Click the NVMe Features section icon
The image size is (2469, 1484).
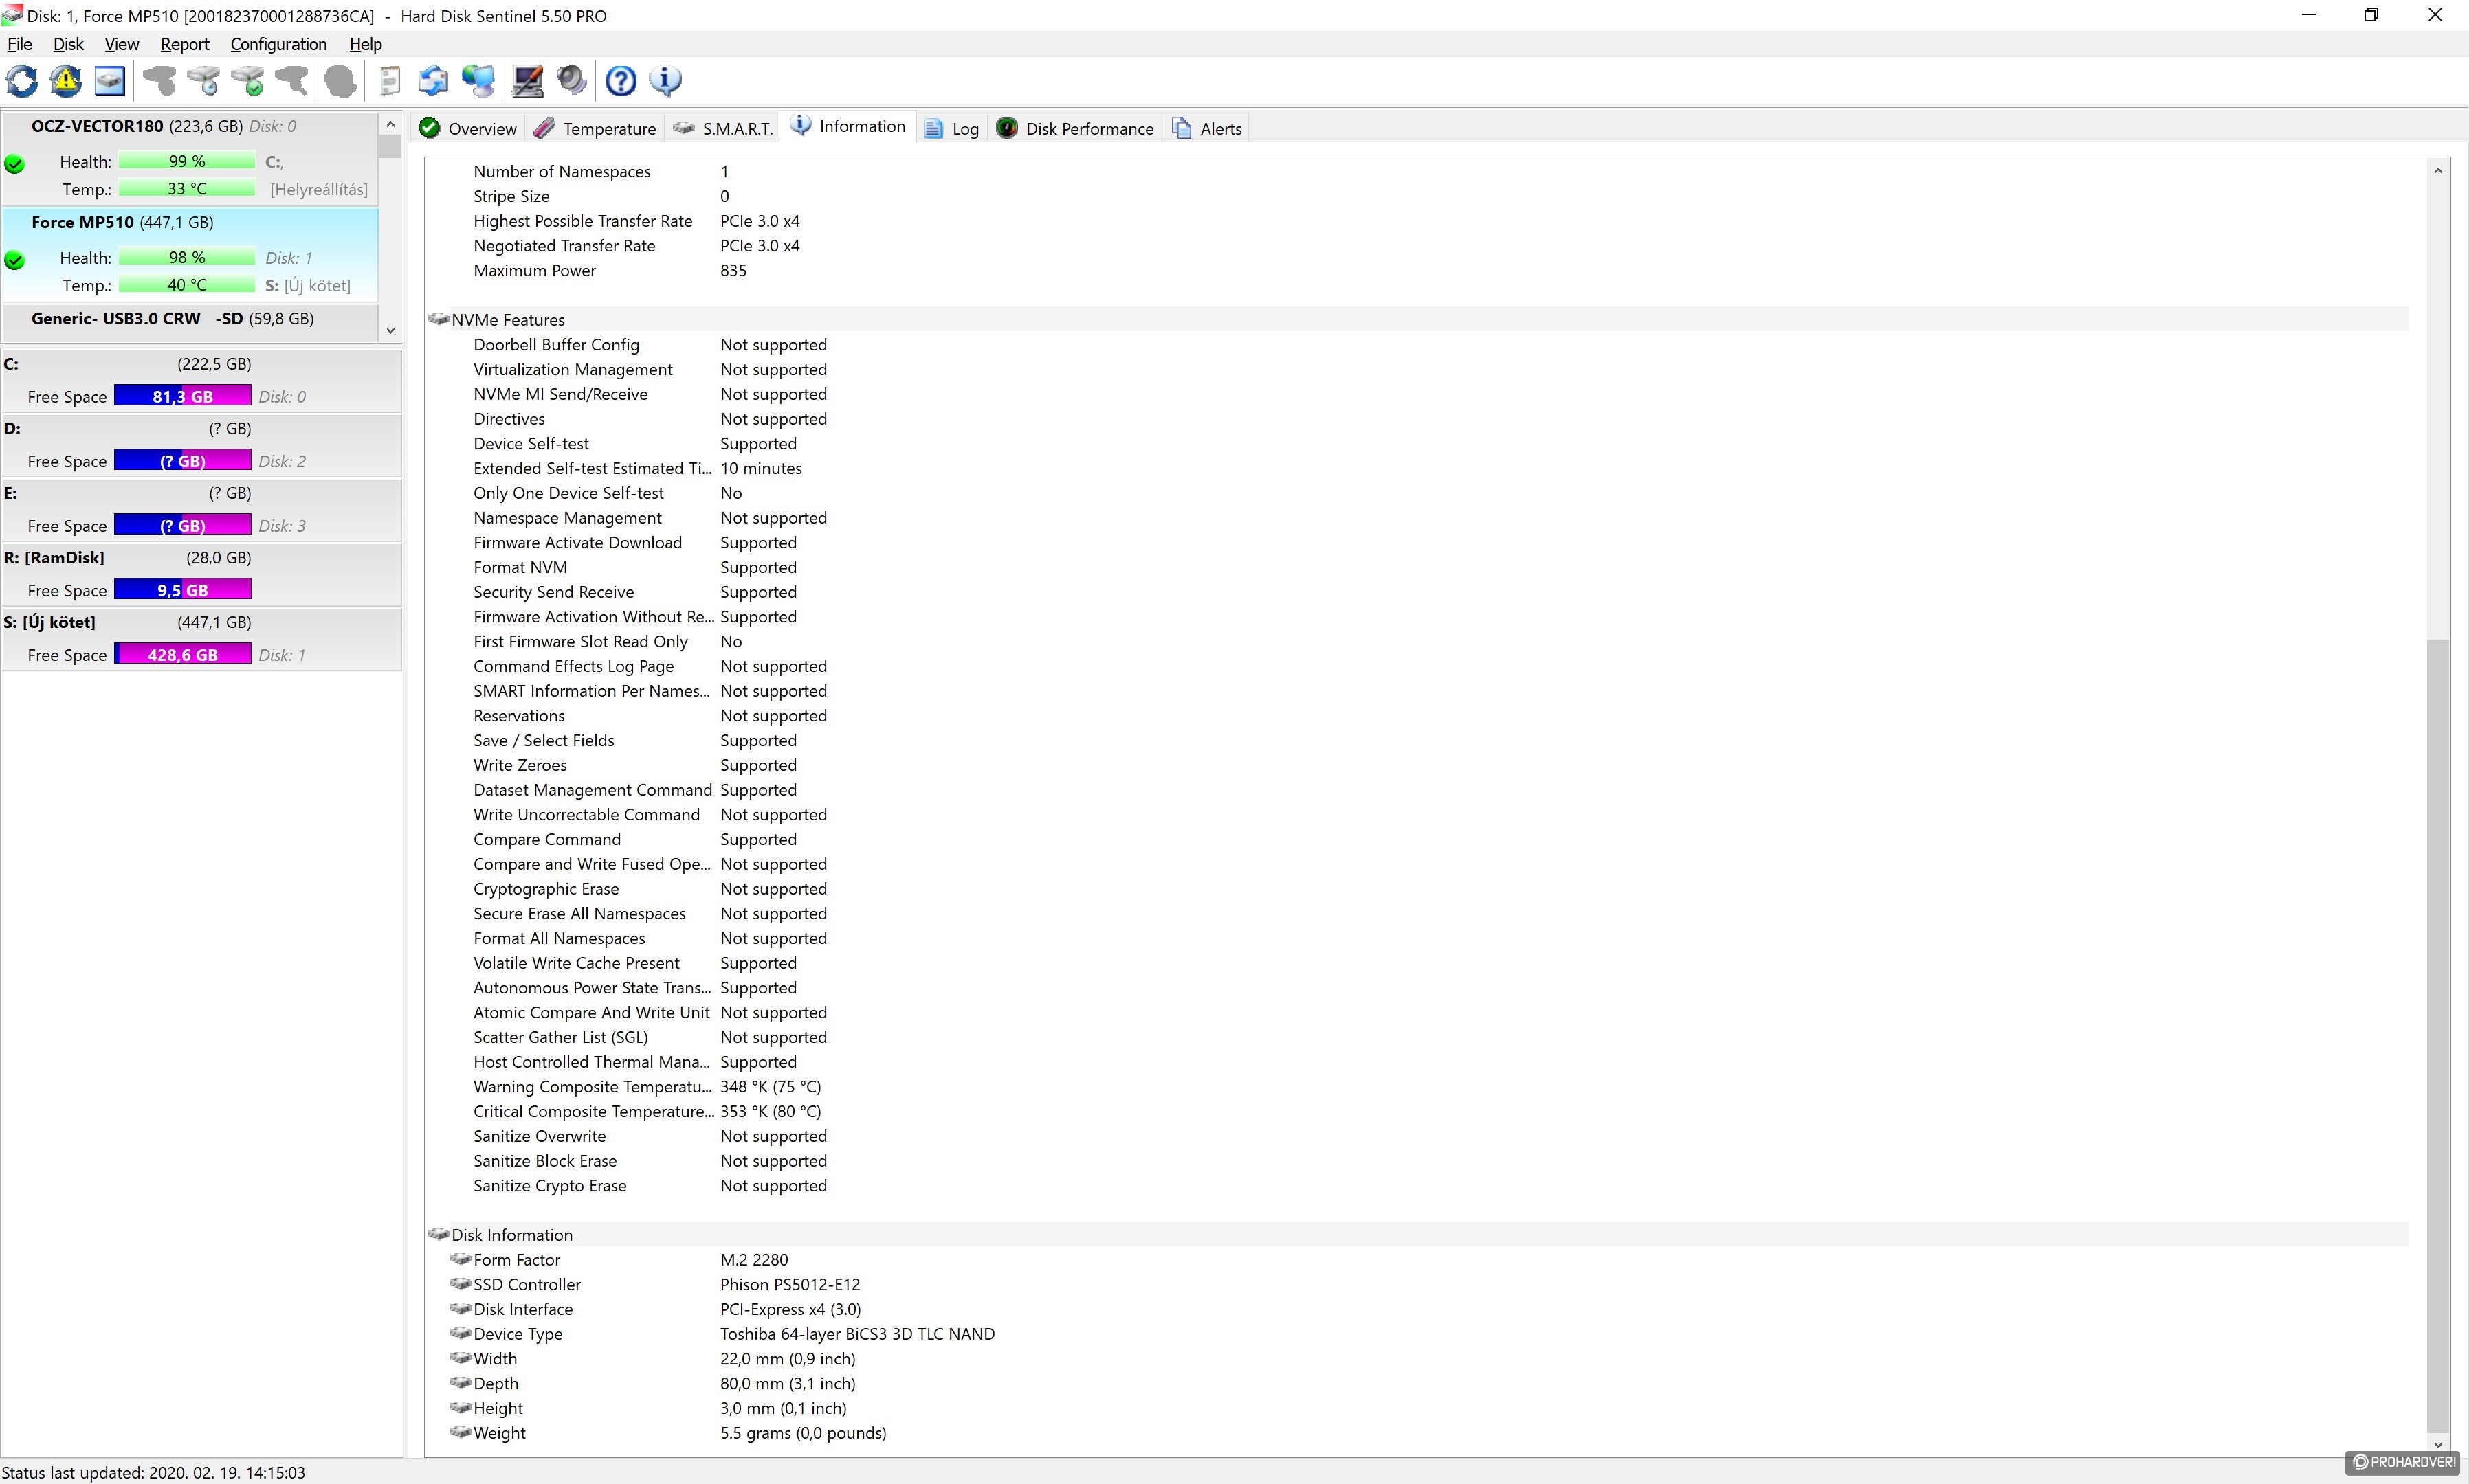438,319
